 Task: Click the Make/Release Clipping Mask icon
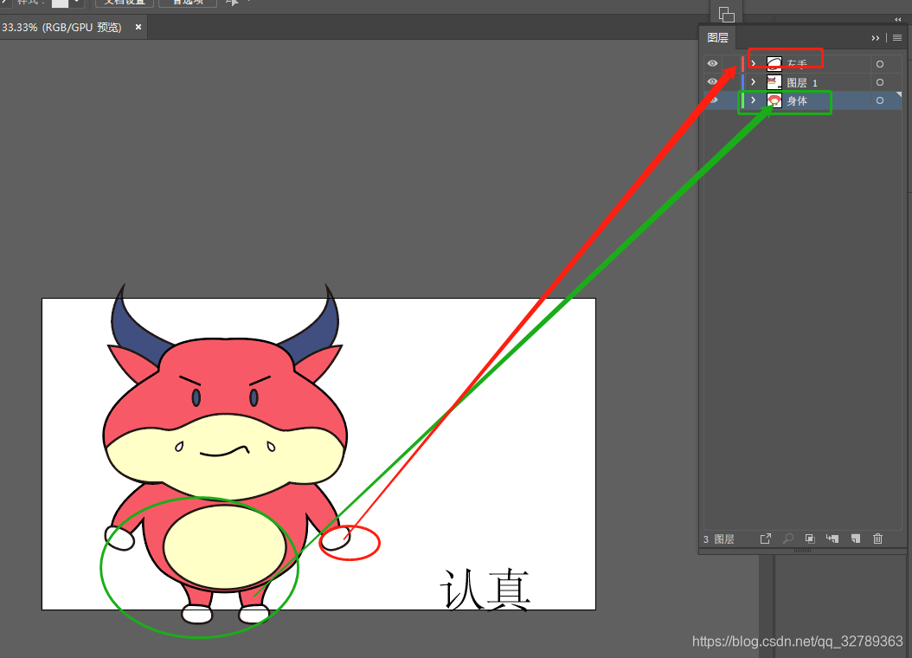coord(810,539)
